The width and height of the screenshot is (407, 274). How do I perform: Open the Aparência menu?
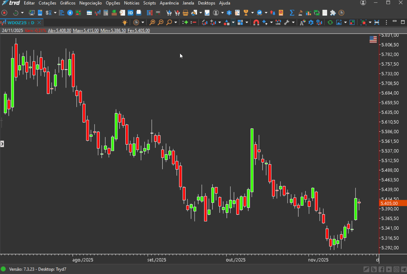[x=169, y=3]
